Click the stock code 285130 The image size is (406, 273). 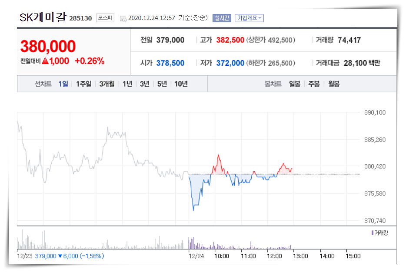(x=80, y=18)
